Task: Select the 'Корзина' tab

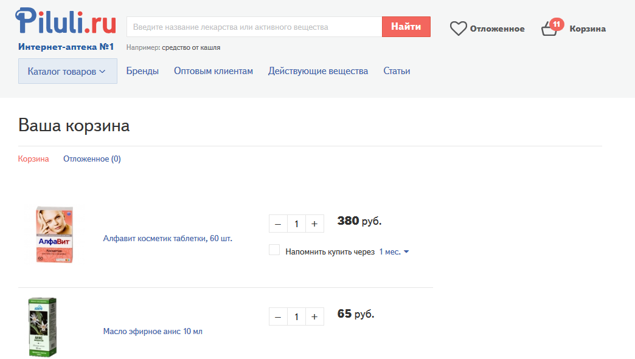Action: pos(33,159)
